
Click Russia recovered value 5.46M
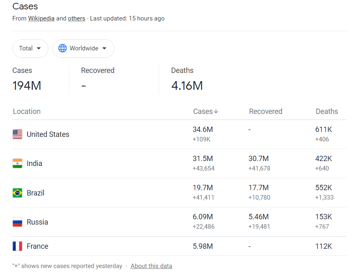(258, 217)
